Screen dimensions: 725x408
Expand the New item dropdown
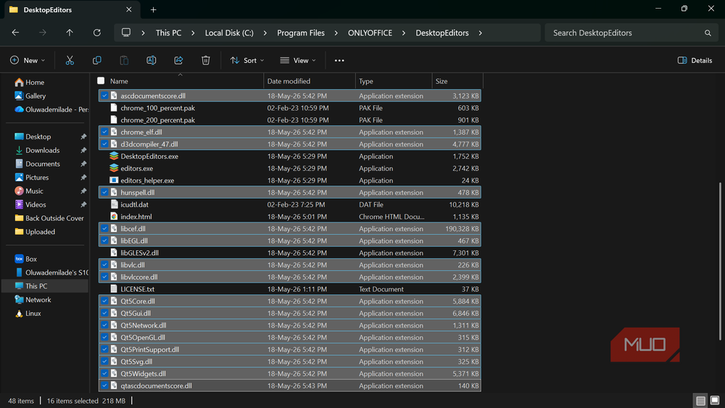pyautogui.click(x=28, y=60)
